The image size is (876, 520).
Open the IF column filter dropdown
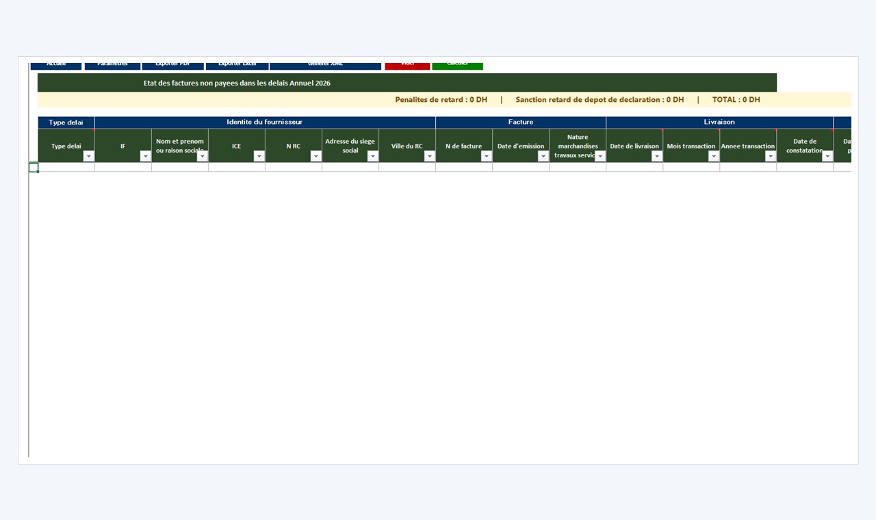(145, 156)
